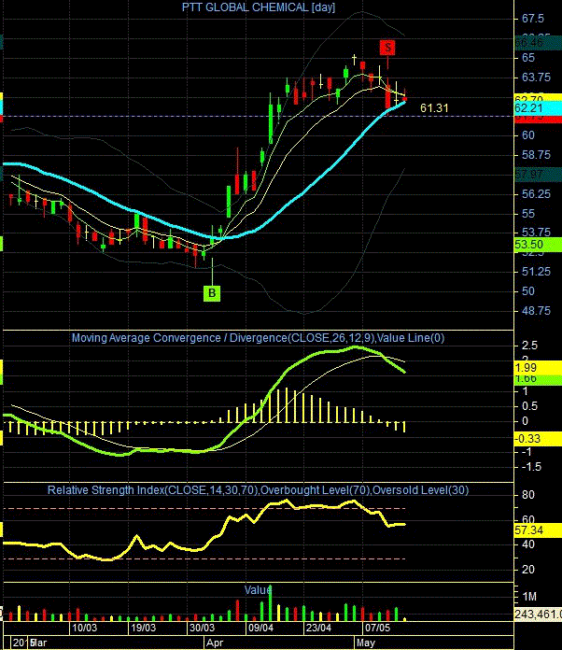The width and height of the screenshot is (562, 650).
Task: Click the 57.34 RSI value tag
Action: (x=538, y=530)
